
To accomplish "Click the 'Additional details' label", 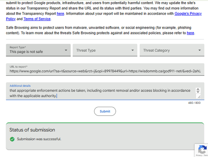I will click(20, 86).
